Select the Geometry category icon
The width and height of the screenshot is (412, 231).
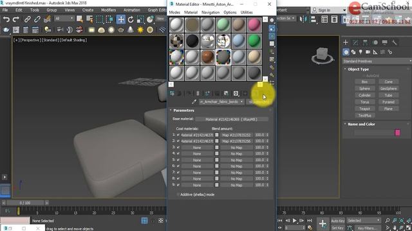[x=346, y=52]
